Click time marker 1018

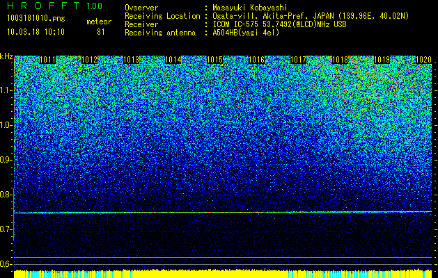pyautogui.click(x=341, y=60)
